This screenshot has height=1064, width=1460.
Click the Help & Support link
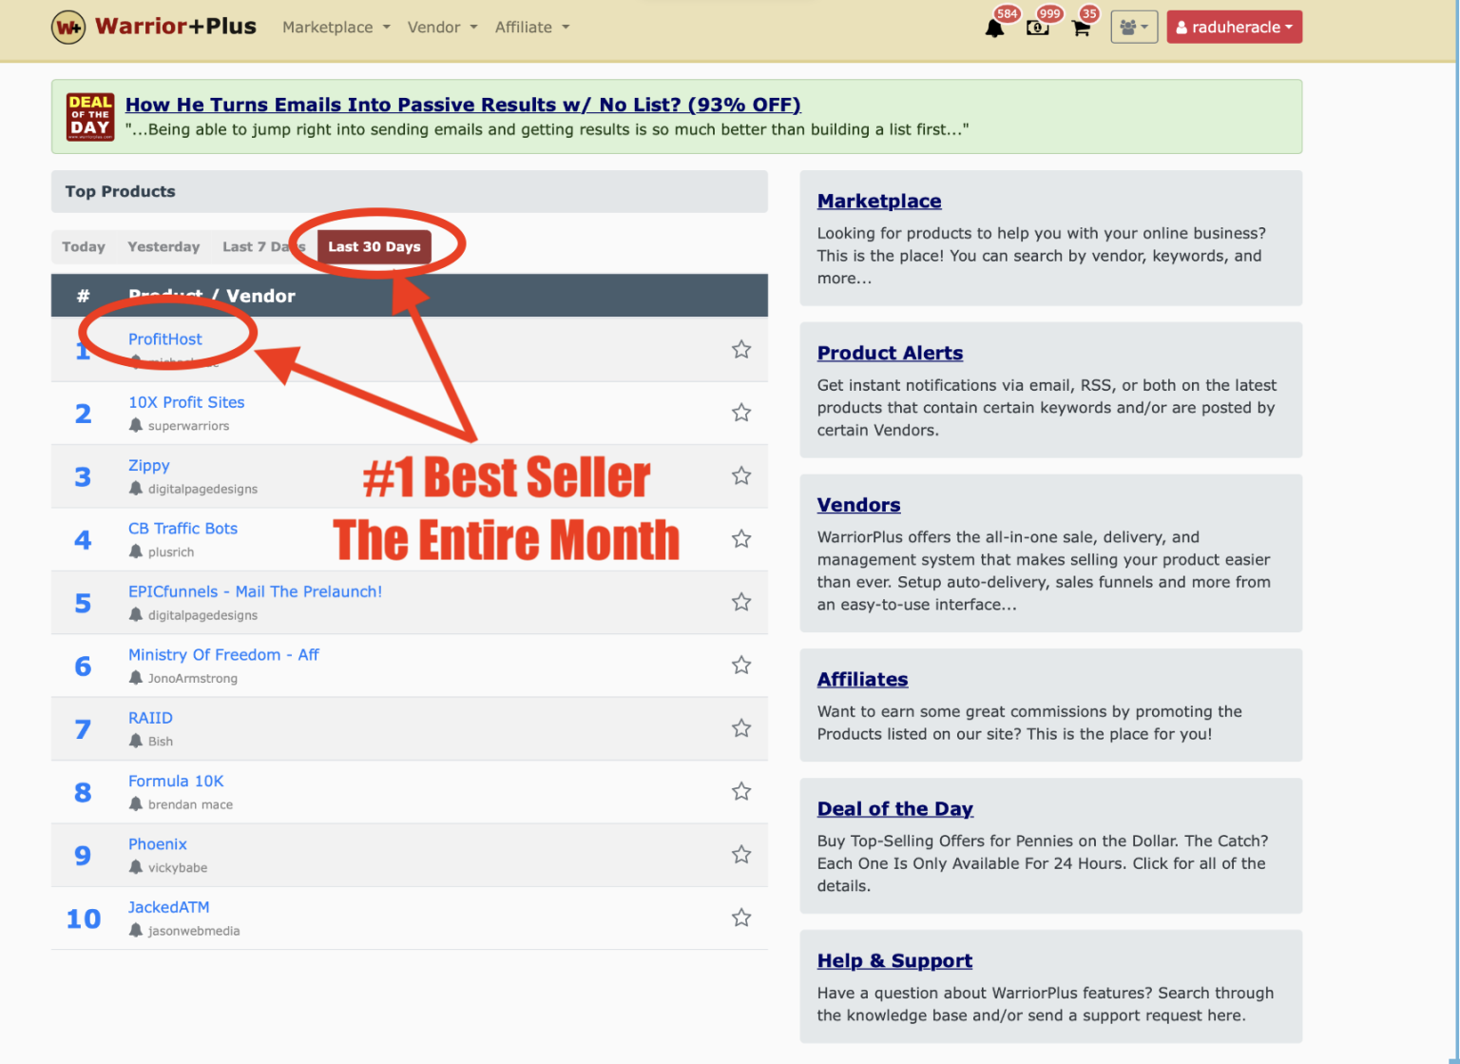click(x=894, y=960)
